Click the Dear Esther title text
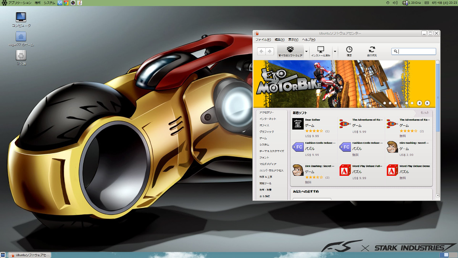Viewport: 458px width, 258px height. coord(313,120)
